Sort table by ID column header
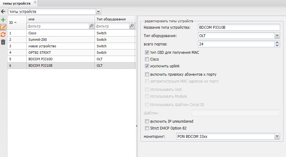Screen dimensions: 286x157 coord(13,22)
